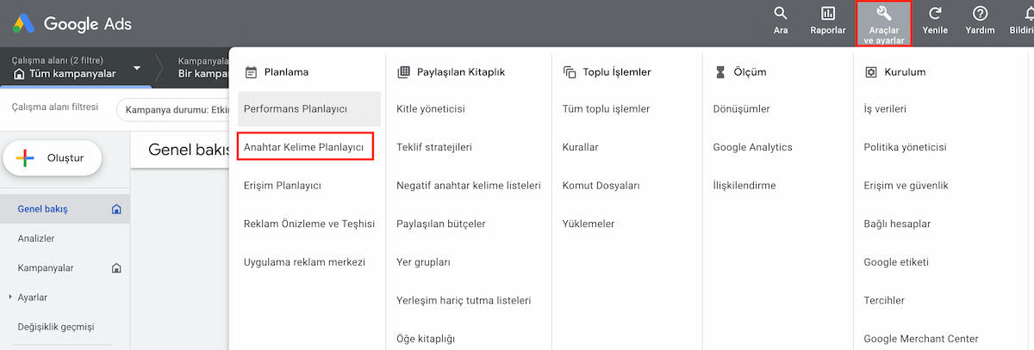Open Politika yöneticisi
Screen dimensions: 1034x350
click(905, 147)
